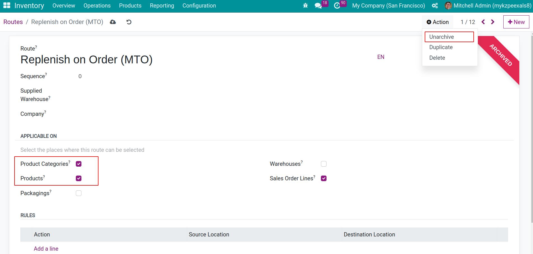This screenshot has width=533, height=254.
Task: Collapse the Action dropdown button
Action: (x=438, y=22)
